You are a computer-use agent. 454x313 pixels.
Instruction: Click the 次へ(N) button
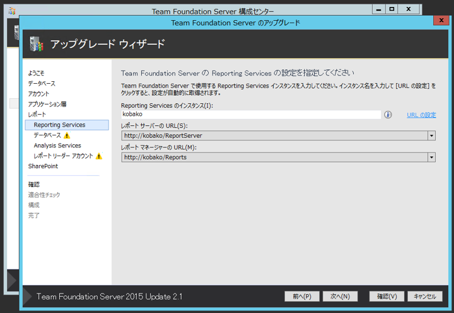click(x=340, y=297)
